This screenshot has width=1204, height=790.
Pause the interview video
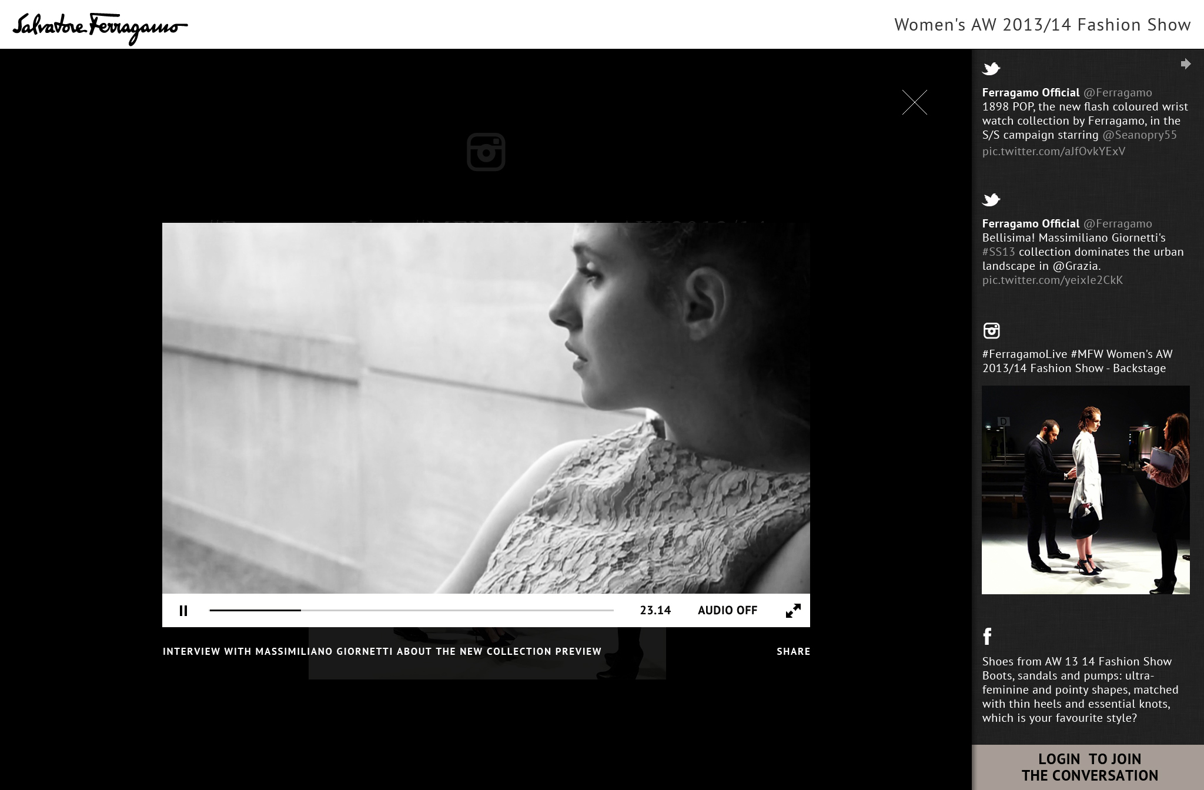pos(183,611)
